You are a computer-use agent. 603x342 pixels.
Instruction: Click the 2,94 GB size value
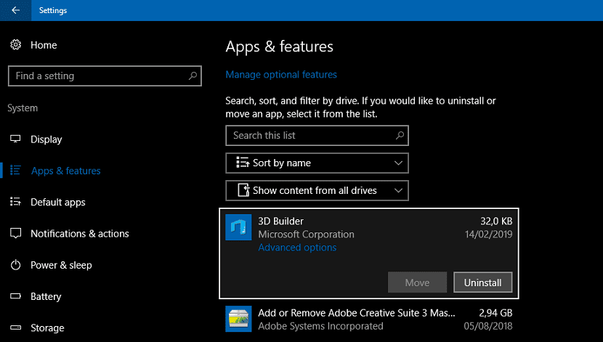[495, 313]
